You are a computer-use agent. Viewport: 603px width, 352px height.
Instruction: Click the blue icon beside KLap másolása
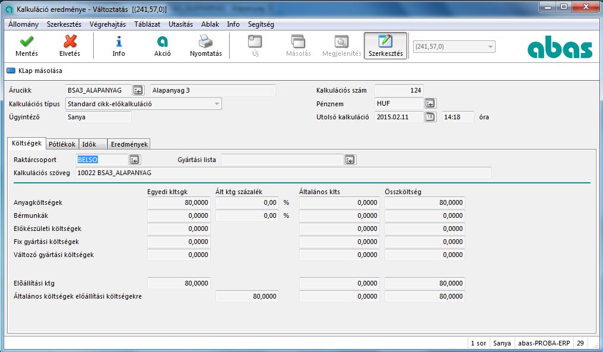coord(11,71)
